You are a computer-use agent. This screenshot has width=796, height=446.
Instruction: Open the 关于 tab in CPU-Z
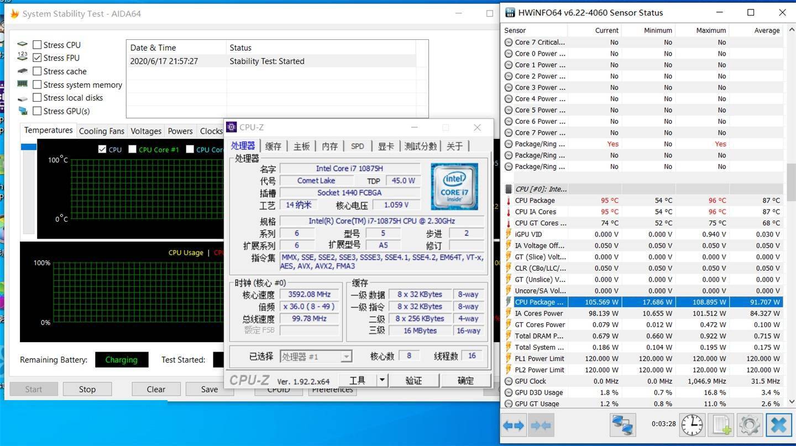[x=454, y=146]
